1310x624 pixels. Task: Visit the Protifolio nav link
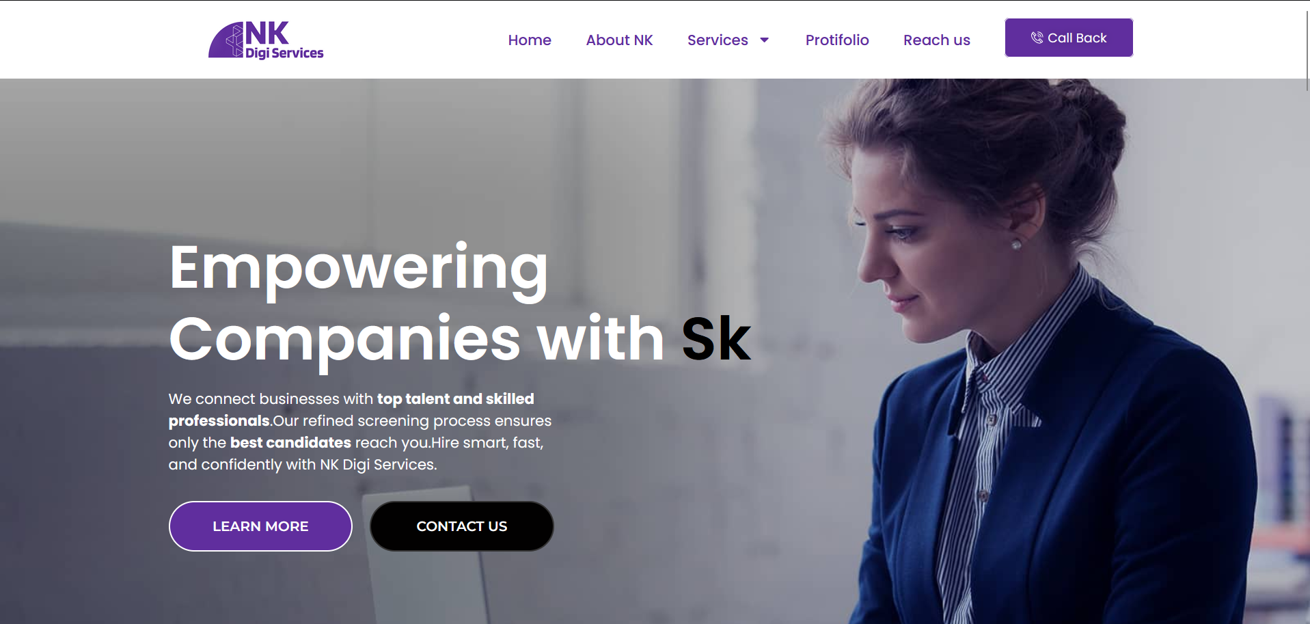point(837,40)
